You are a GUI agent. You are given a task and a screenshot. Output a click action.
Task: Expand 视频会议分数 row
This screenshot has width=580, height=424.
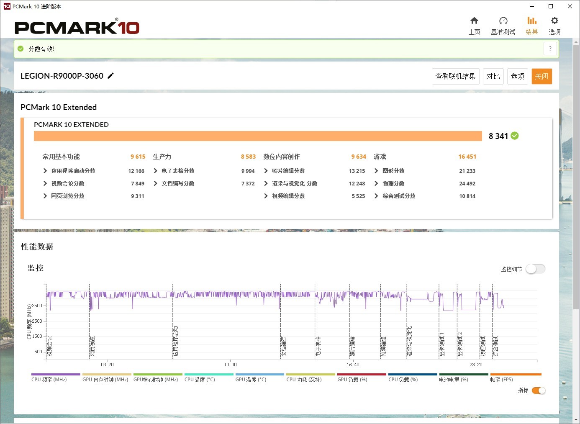(x=45, y=183)
